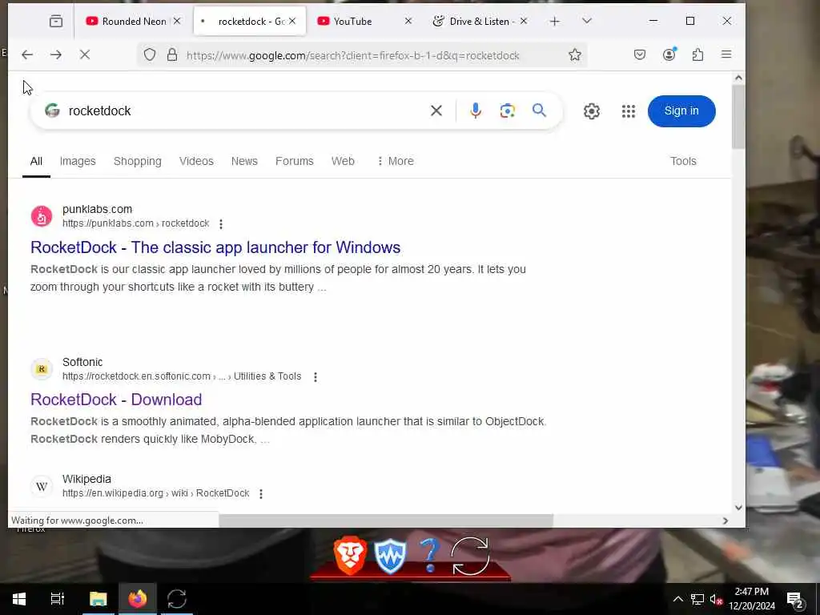820x615 pixels.
Task: Click the question mark dock icon
Action: [429, 555]
